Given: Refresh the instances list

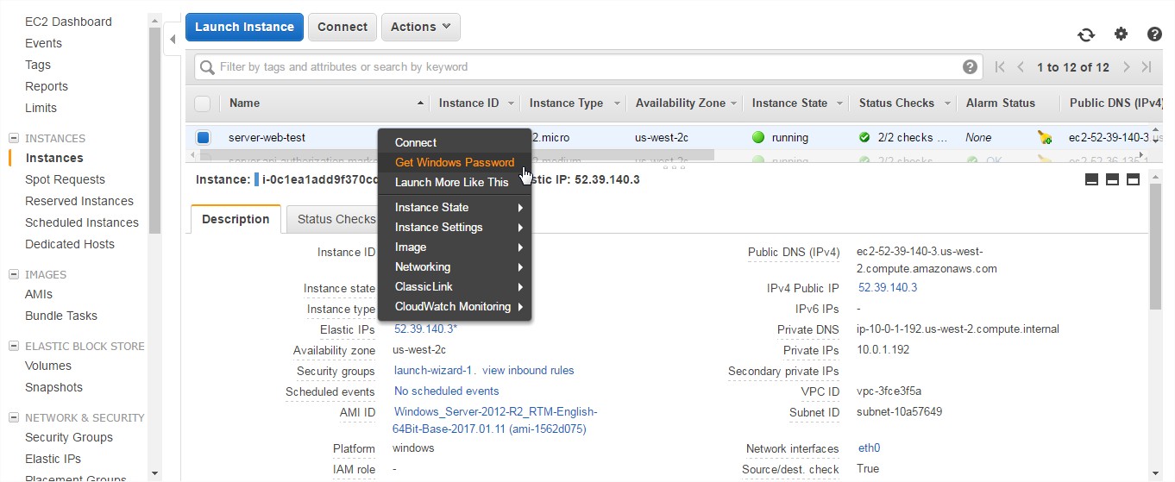Looking at the screenshot, I should tap(1086, 34).
